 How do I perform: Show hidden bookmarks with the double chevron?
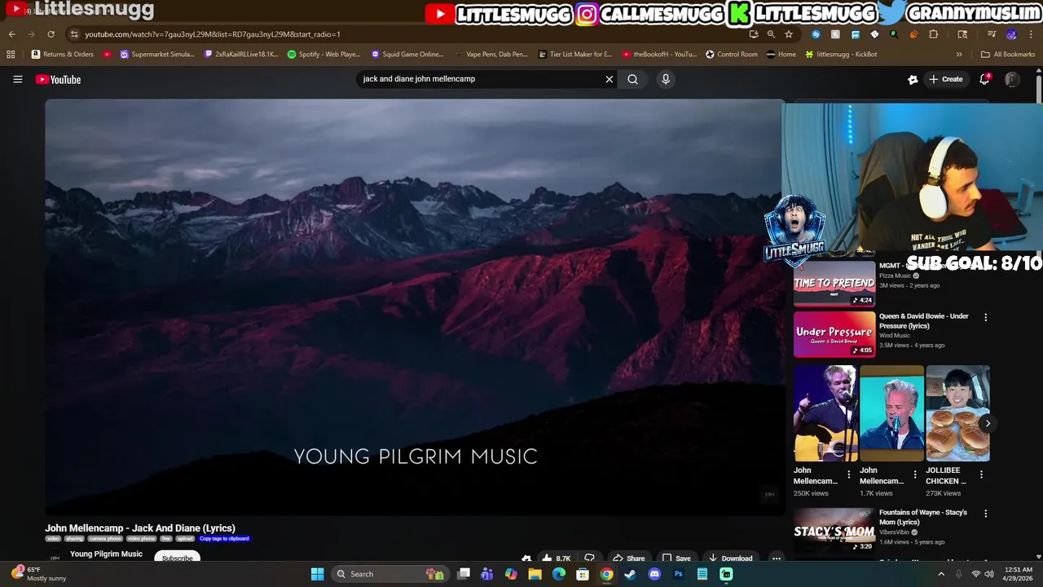tap(959, 55)
